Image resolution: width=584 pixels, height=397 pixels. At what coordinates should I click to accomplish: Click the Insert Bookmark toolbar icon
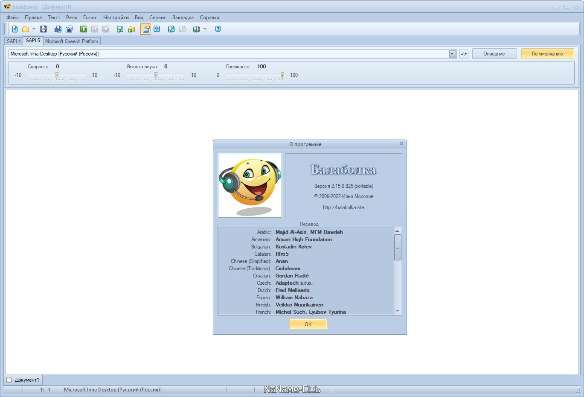click(171, 29)
